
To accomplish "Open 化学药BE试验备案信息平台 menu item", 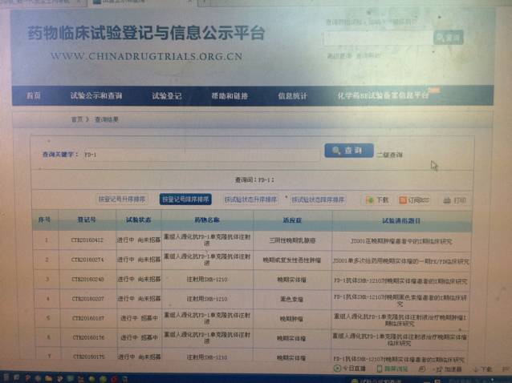I will pyautogui.click(x=384, y=95).
